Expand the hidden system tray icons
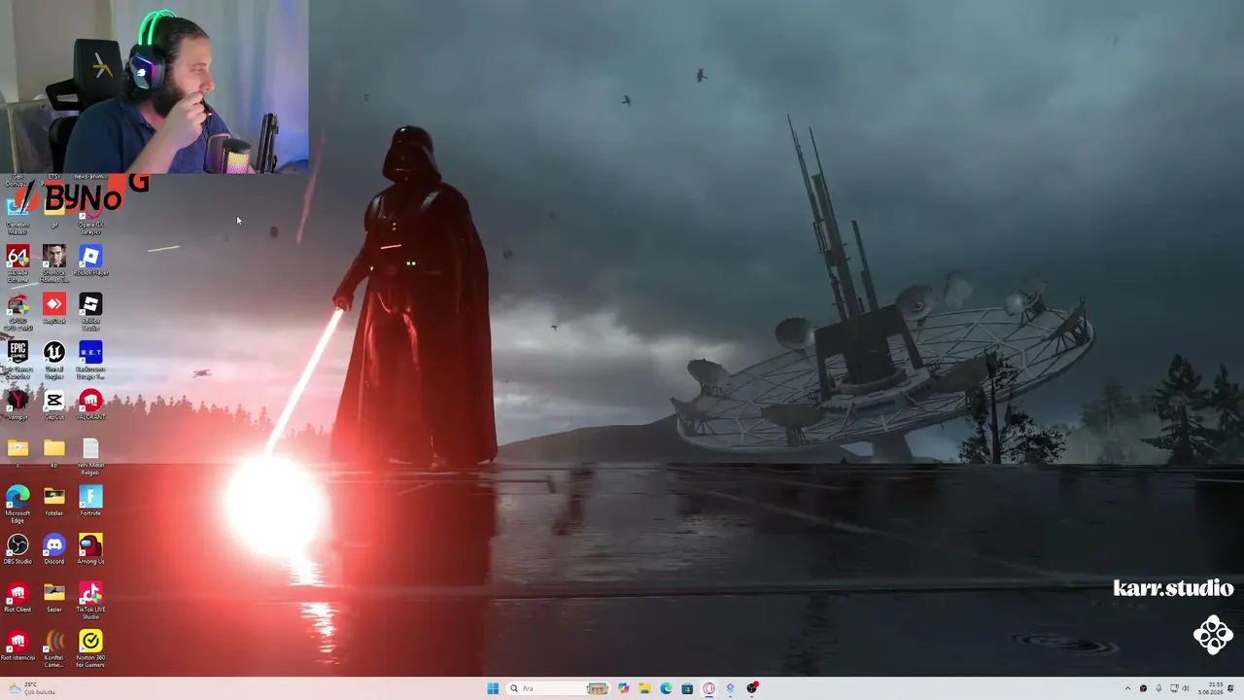Viewport: 1244px width, 700px height. tap(1127, 688)
